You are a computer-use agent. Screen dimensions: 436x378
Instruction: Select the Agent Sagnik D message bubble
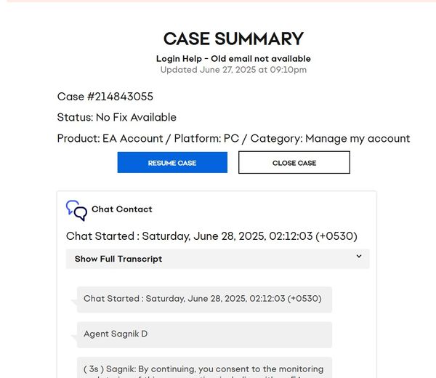204,334
